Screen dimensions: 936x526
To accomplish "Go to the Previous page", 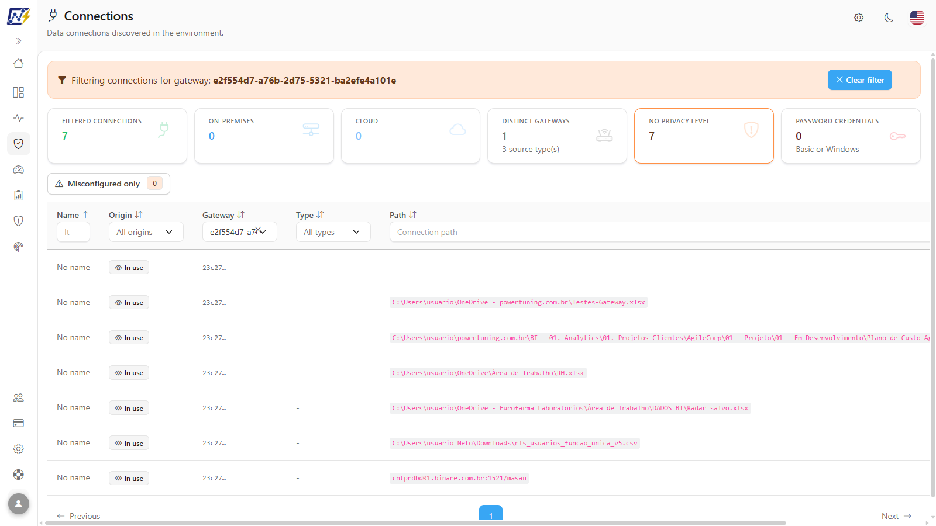I will (x=78, y=516).
